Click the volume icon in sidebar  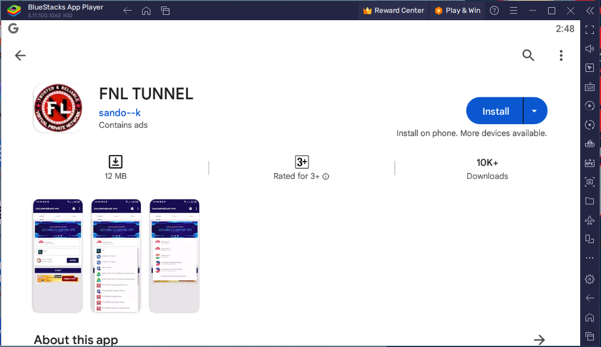click(590, 49)
